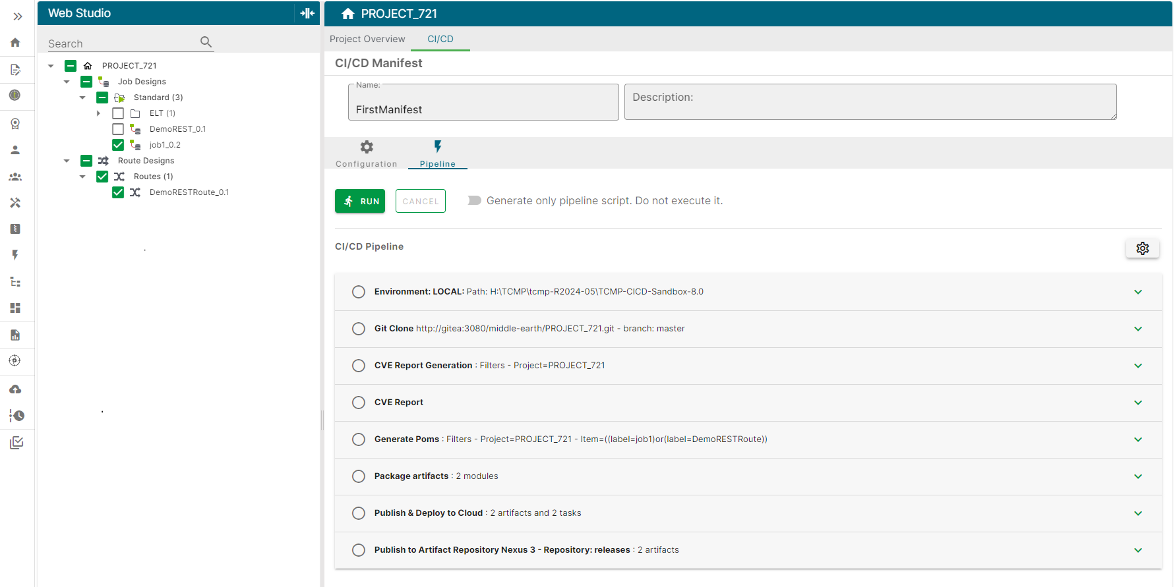Open the Configuration tab
The width and height of the screenshot is (1175, 587).
(366, 154)
